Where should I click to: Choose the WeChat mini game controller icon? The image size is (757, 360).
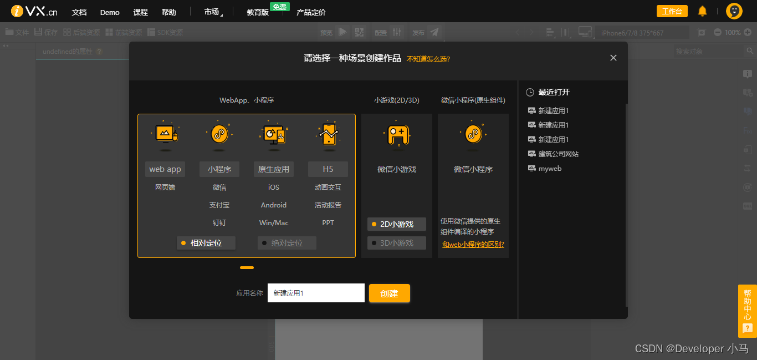397,135
